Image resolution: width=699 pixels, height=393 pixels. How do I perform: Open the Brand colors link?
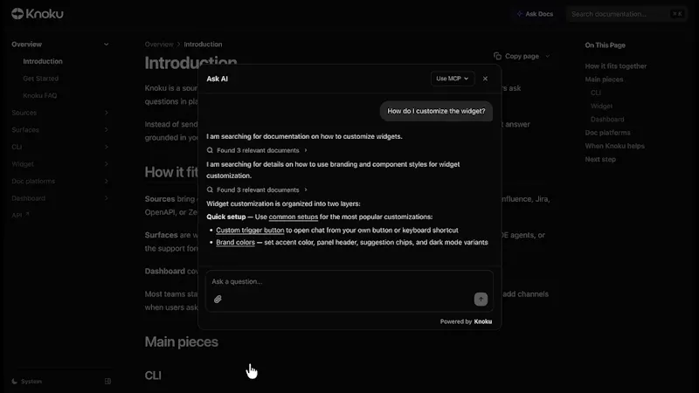point(235,243)
